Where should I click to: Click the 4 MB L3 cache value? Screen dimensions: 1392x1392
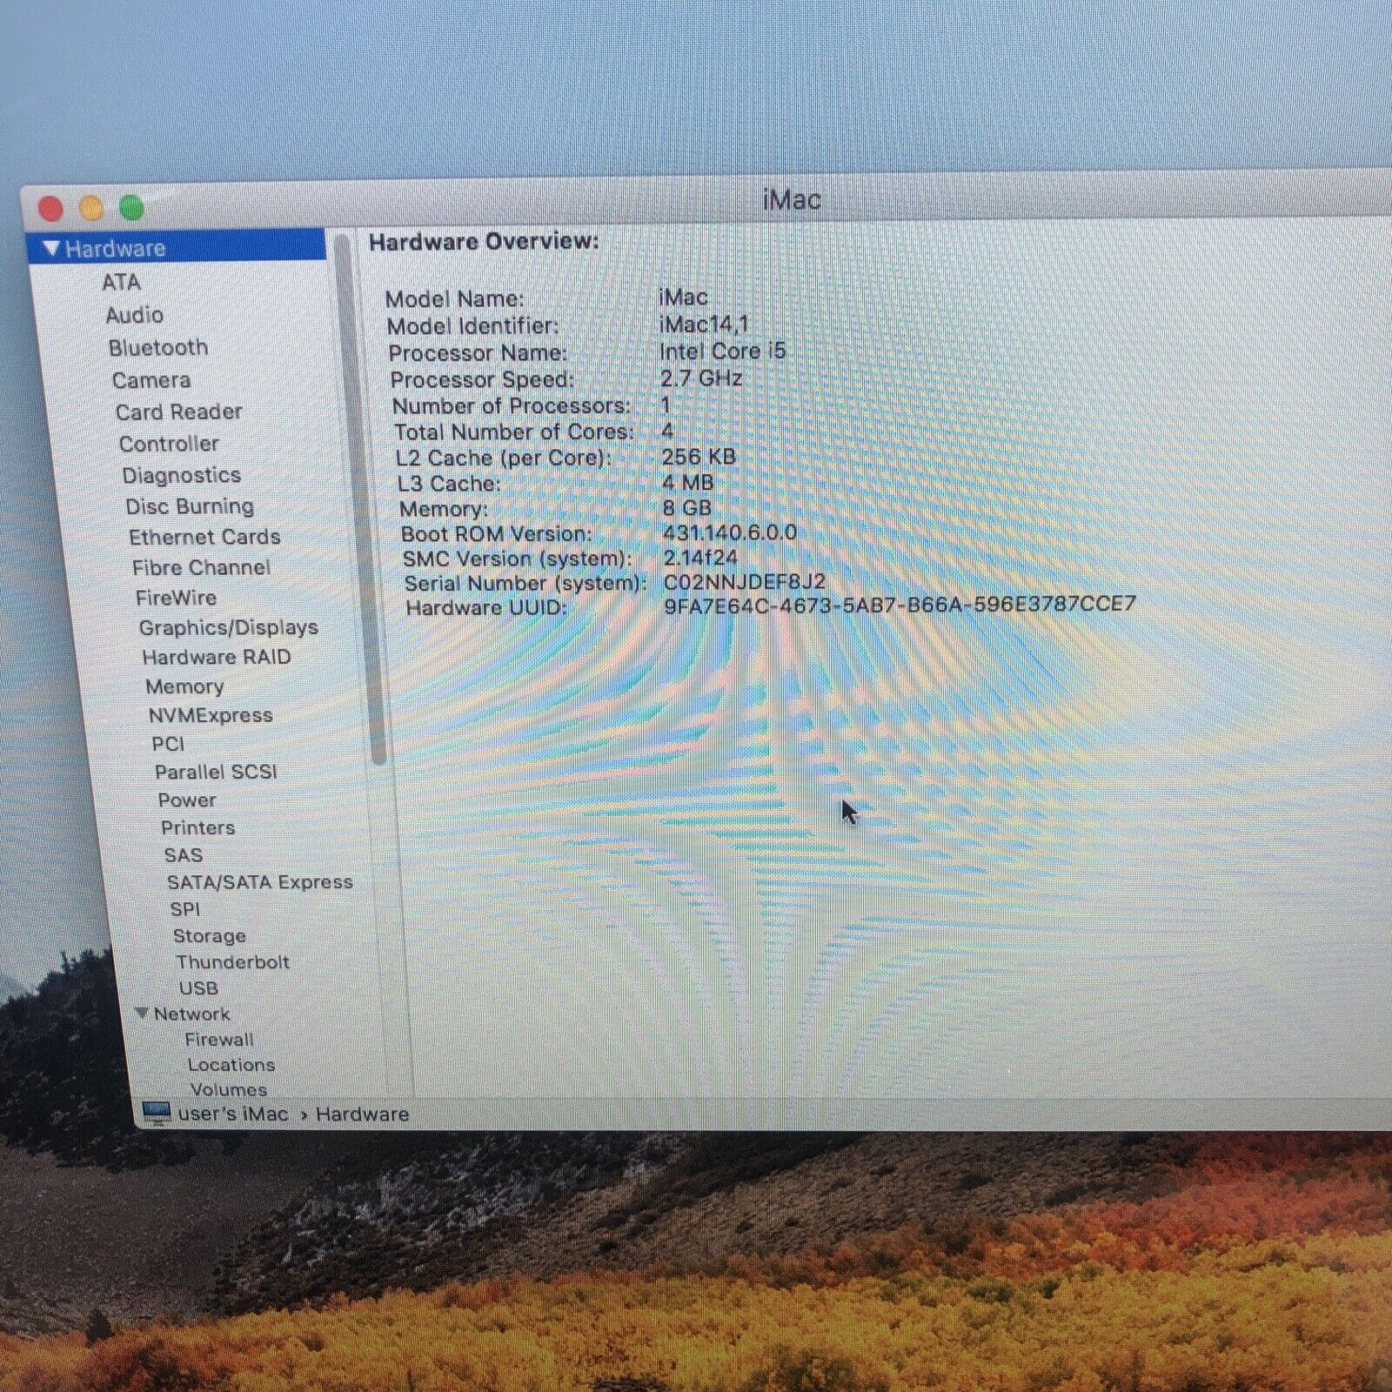pyautogui.click(x=687, y=482)
